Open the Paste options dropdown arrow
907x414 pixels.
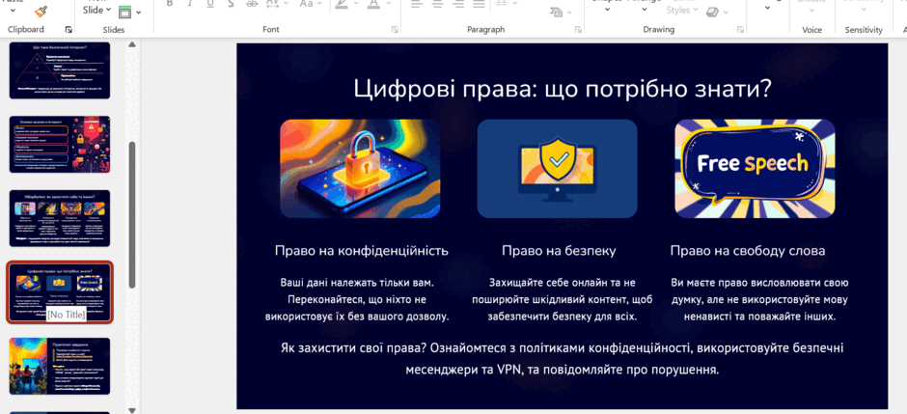[13, 10]
